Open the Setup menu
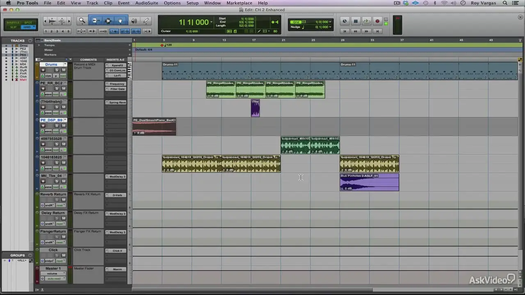The height and width of the screenshot is (295, 525). 192,3
